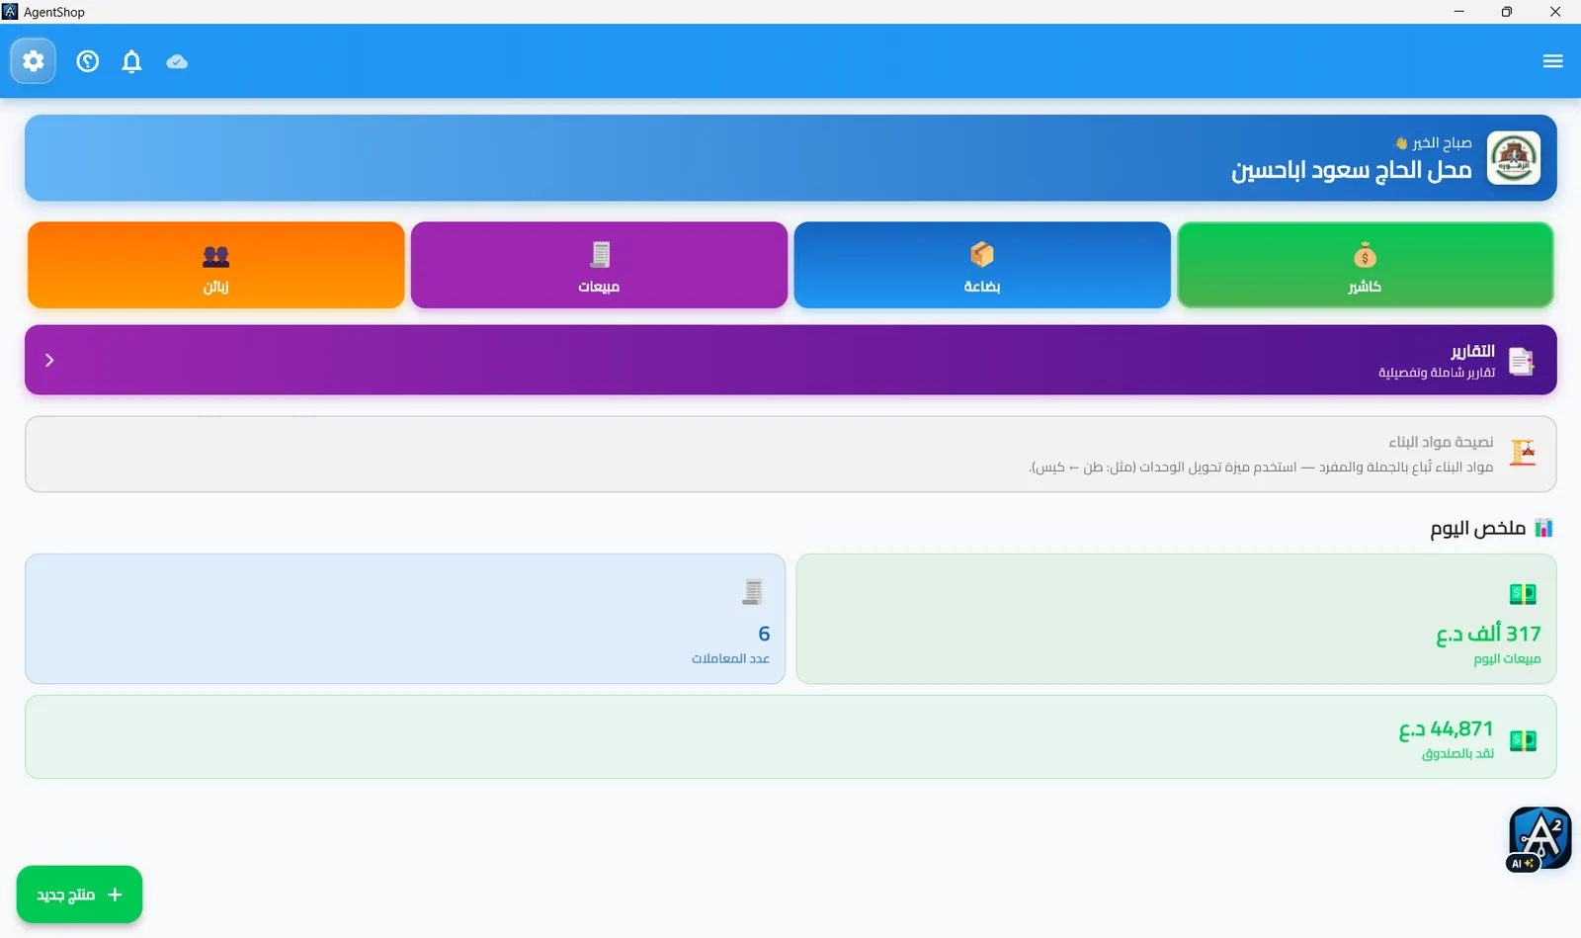Click the AgentShop title bar app icon

click(10, 12)
